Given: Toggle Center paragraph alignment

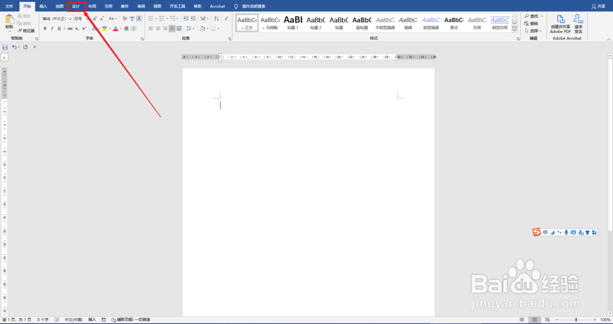Looking at the screenshot, I should point(158,29).
